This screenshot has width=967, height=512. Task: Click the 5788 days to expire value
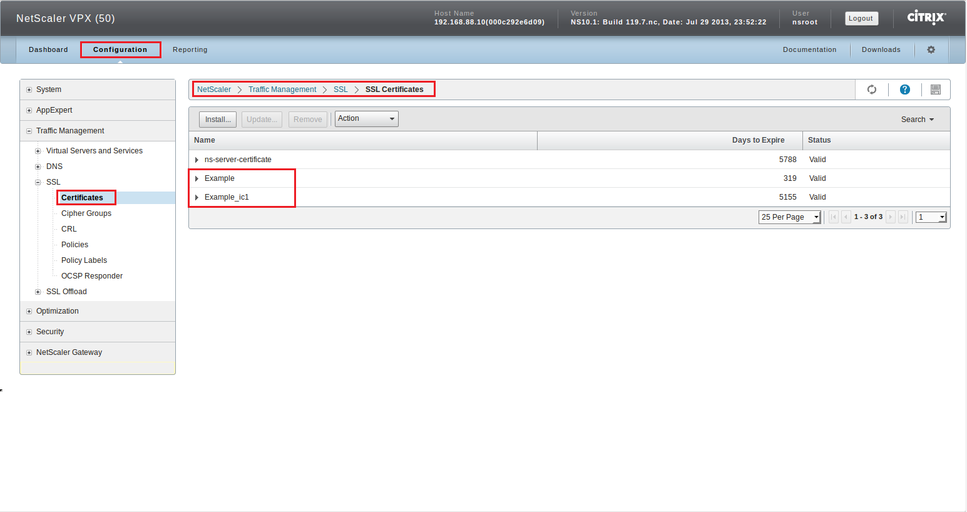[787, 160]
